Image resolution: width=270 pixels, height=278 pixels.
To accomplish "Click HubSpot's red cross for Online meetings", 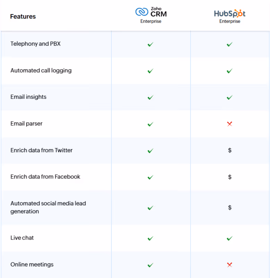I will pos(230,265).
